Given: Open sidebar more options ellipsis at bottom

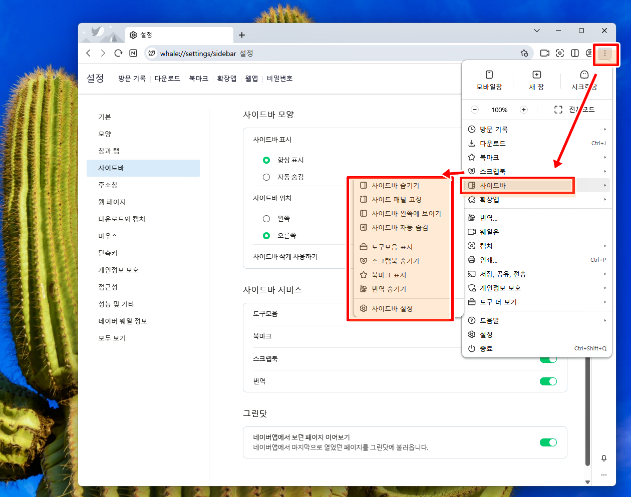Looking at the screenshot, I should (x=604, y=475).
